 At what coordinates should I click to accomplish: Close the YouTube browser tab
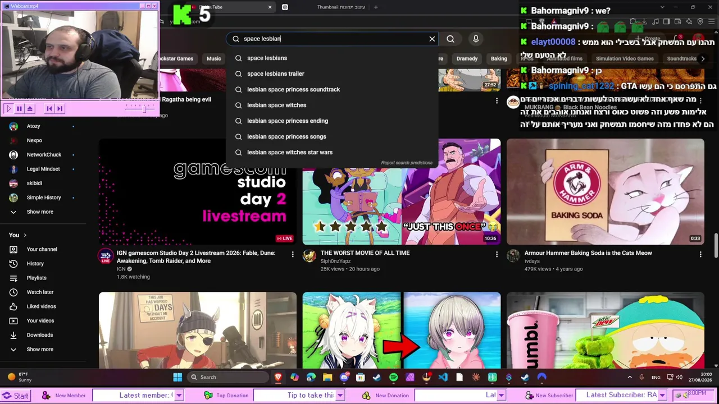[270, 7]
